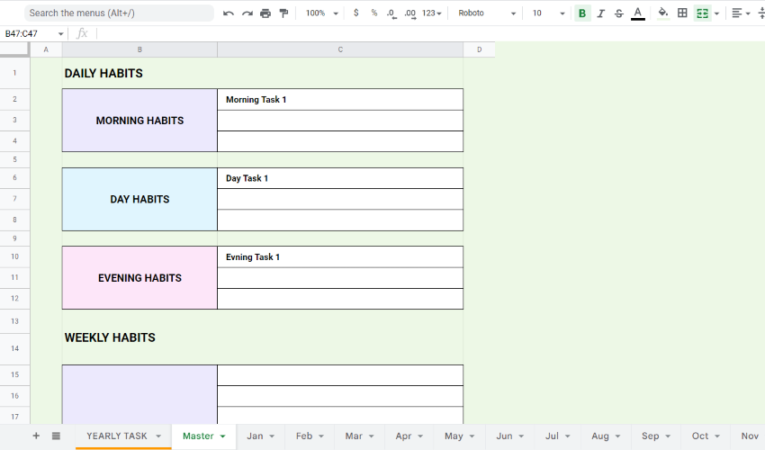Switch to the Sep sheet tab
Viewport: 765px width, 450px height.
tap(651, 436)
